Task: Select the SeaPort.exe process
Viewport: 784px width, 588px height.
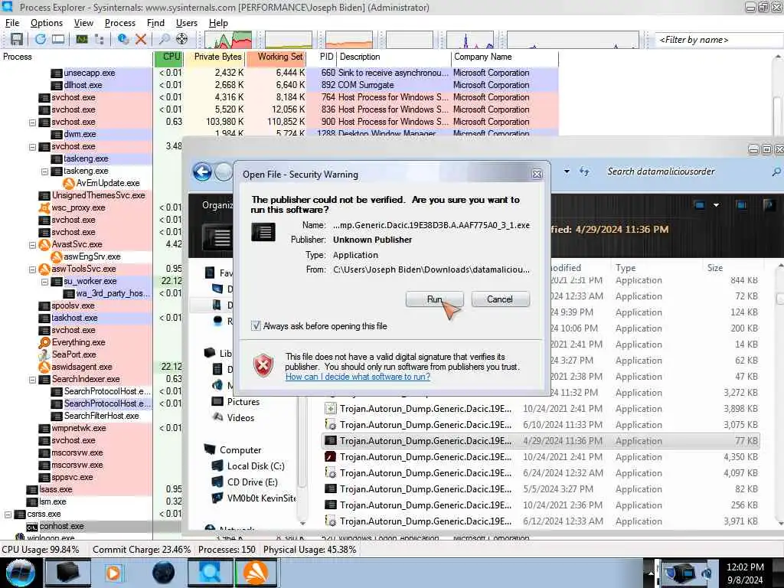Action: 74,354
